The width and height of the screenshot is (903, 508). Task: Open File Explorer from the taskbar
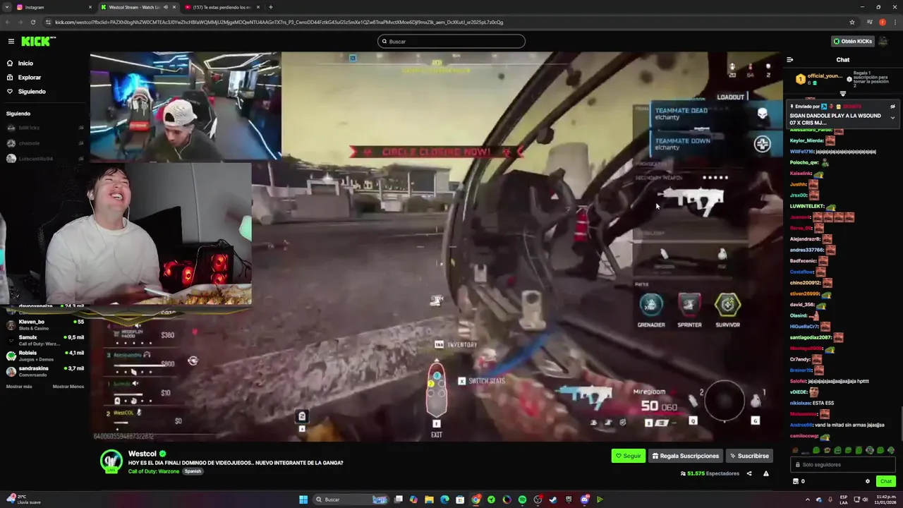[x=429, y=500]
